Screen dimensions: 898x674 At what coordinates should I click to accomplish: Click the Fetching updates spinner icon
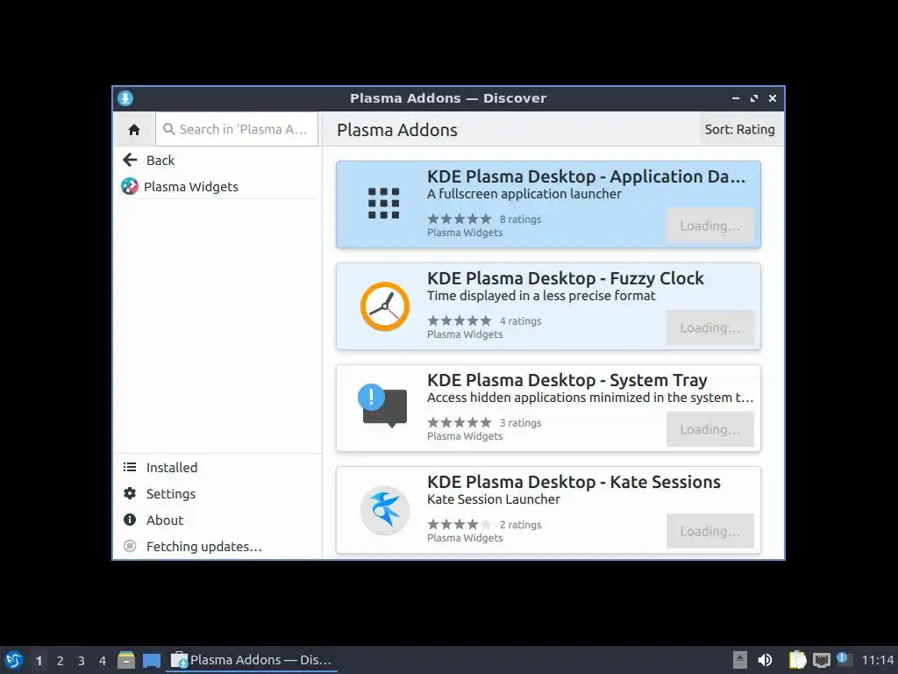pos(130,546)
